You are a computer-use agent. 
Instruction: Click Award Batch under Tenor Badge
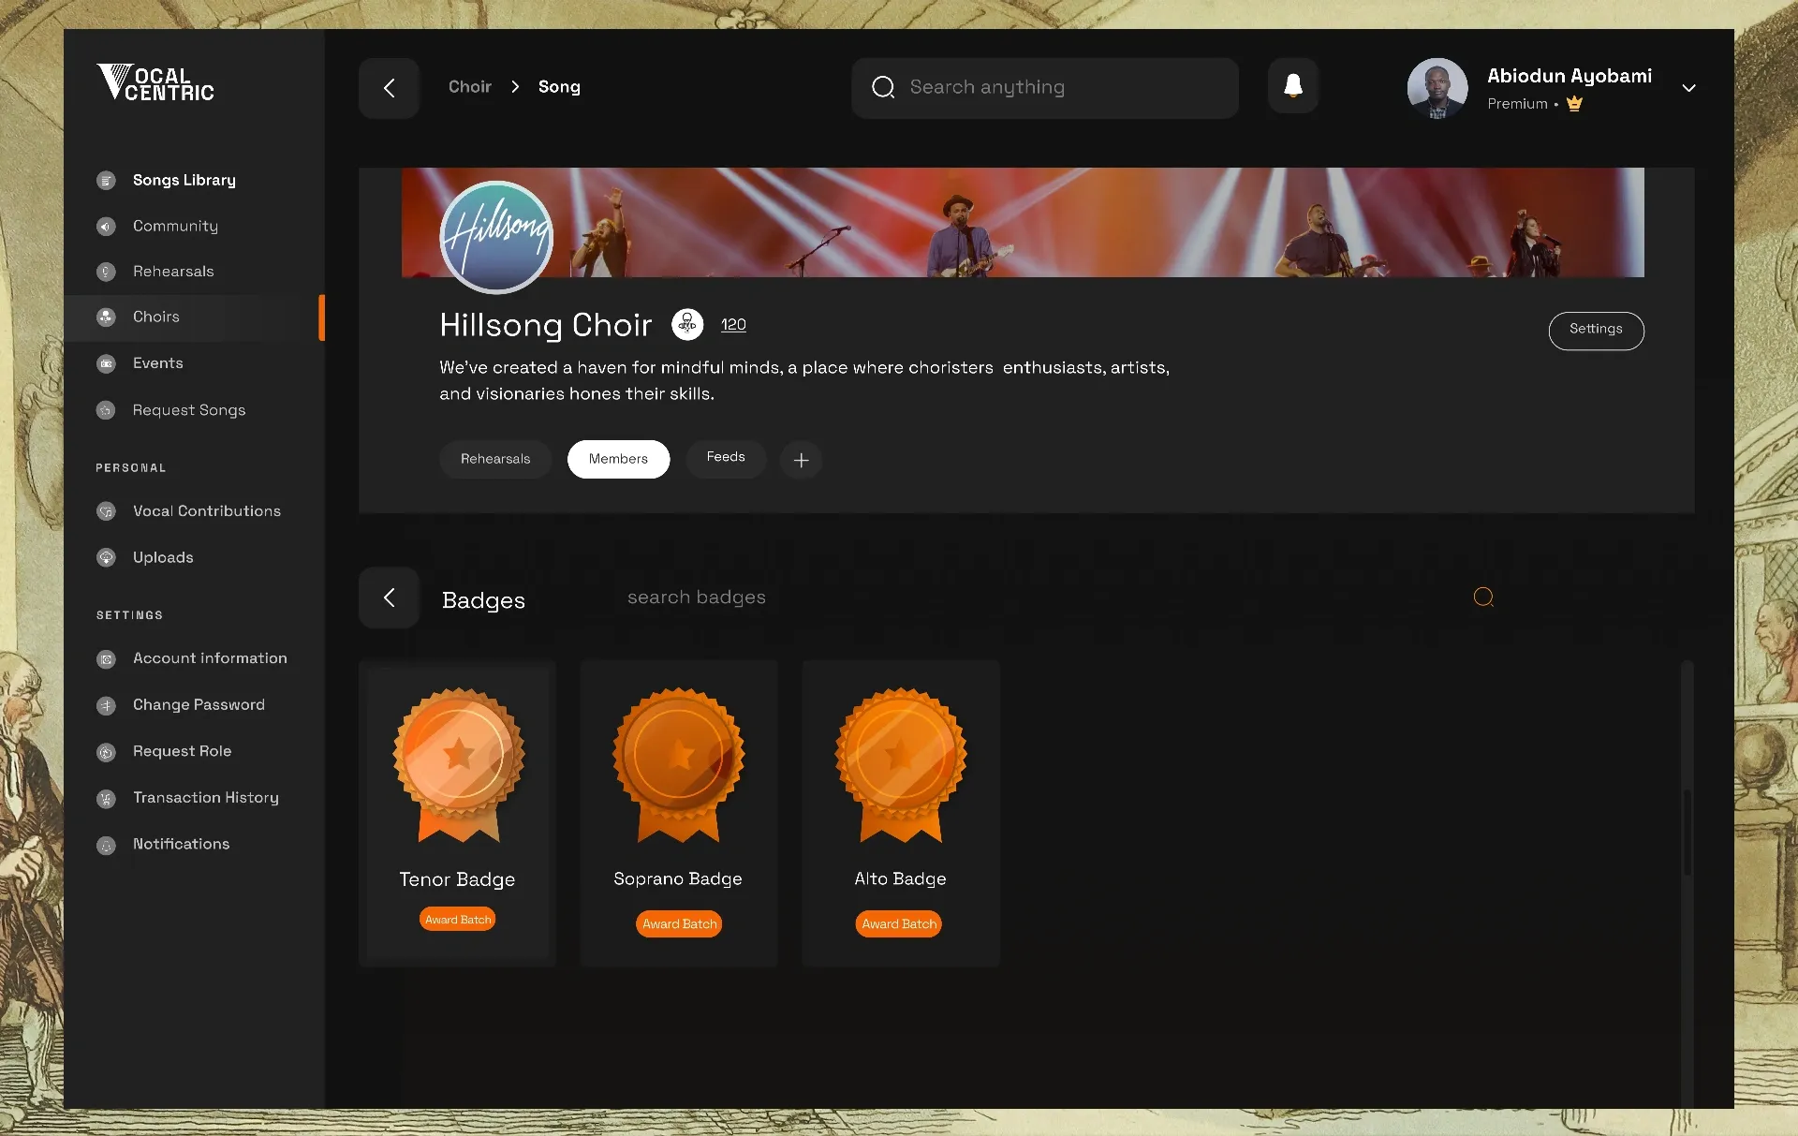[x=458, y=920]
